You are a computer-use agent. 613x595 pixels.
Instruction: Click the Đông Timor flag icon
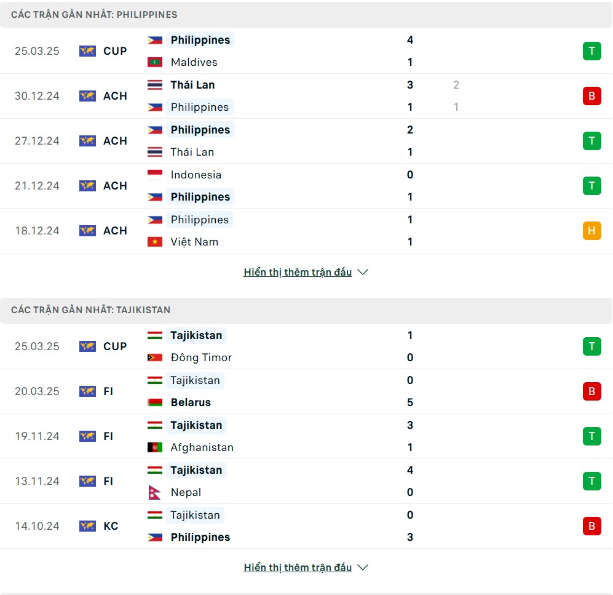coord(155,357)
